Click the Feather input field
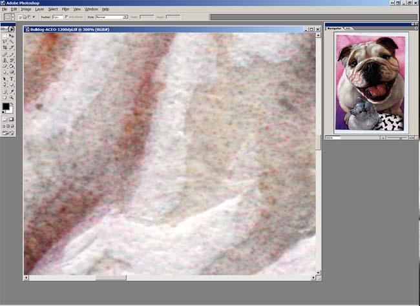This screenshot has width=420, height=306. 58,17
